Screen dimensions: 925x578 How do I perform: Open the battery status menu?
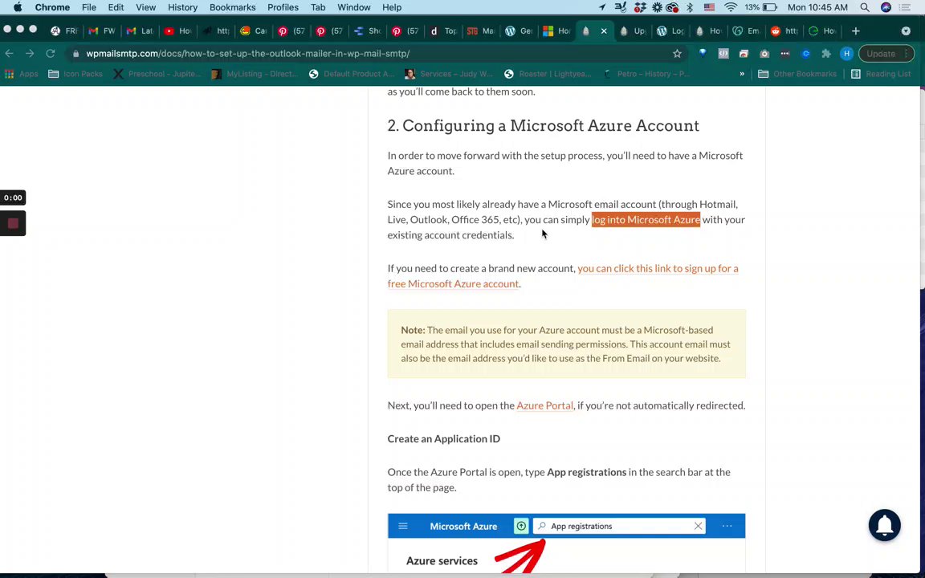(x=769, y=7)
